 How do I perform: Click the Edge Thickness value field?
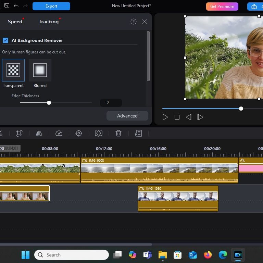[x=111, y=103]
